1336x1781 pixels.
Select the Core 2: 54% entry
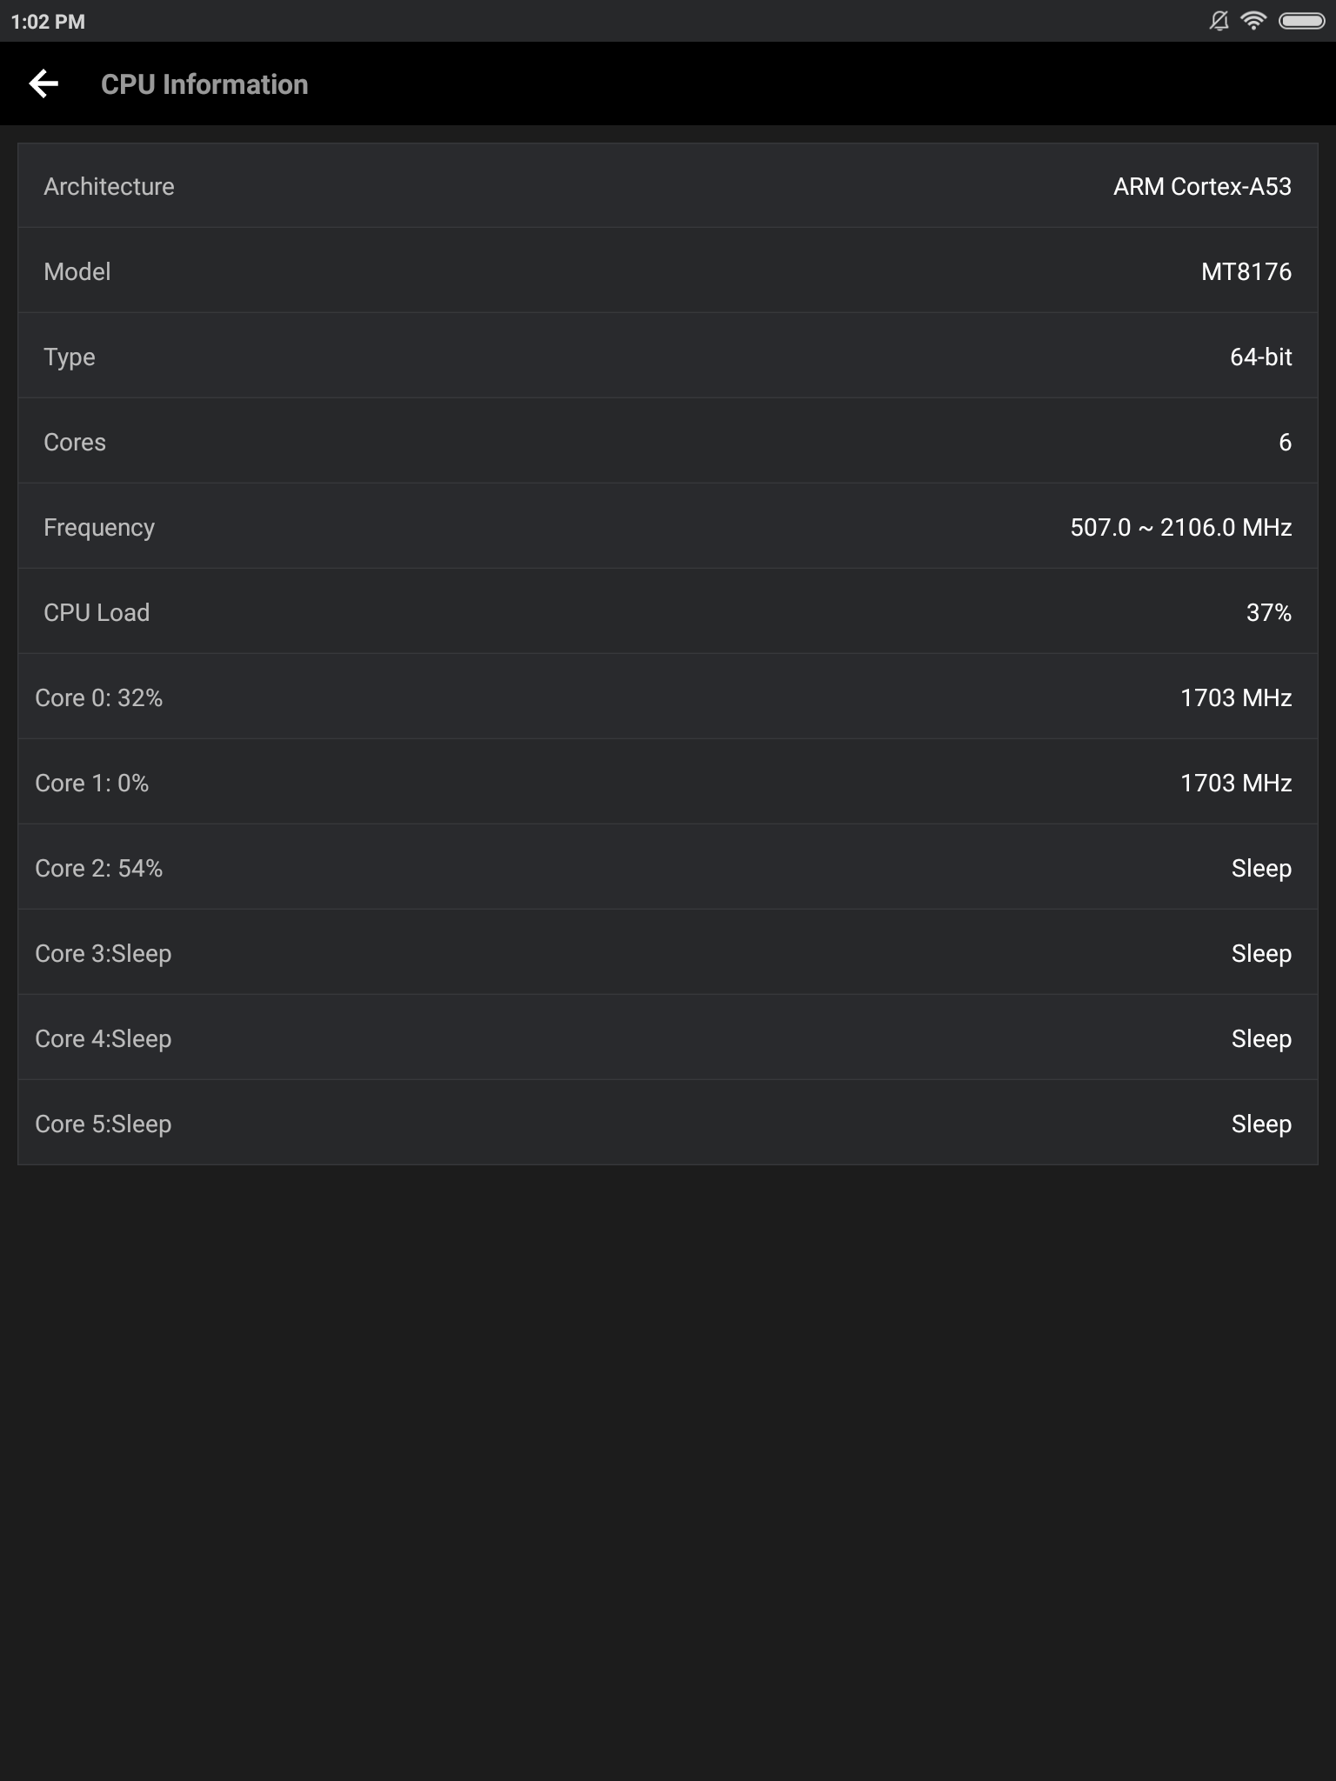pyautogui.click(x=99, y=868)
